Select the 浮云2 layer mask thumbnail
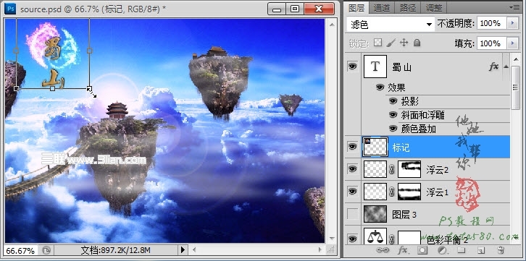The image size is (526, 261). 409,169
